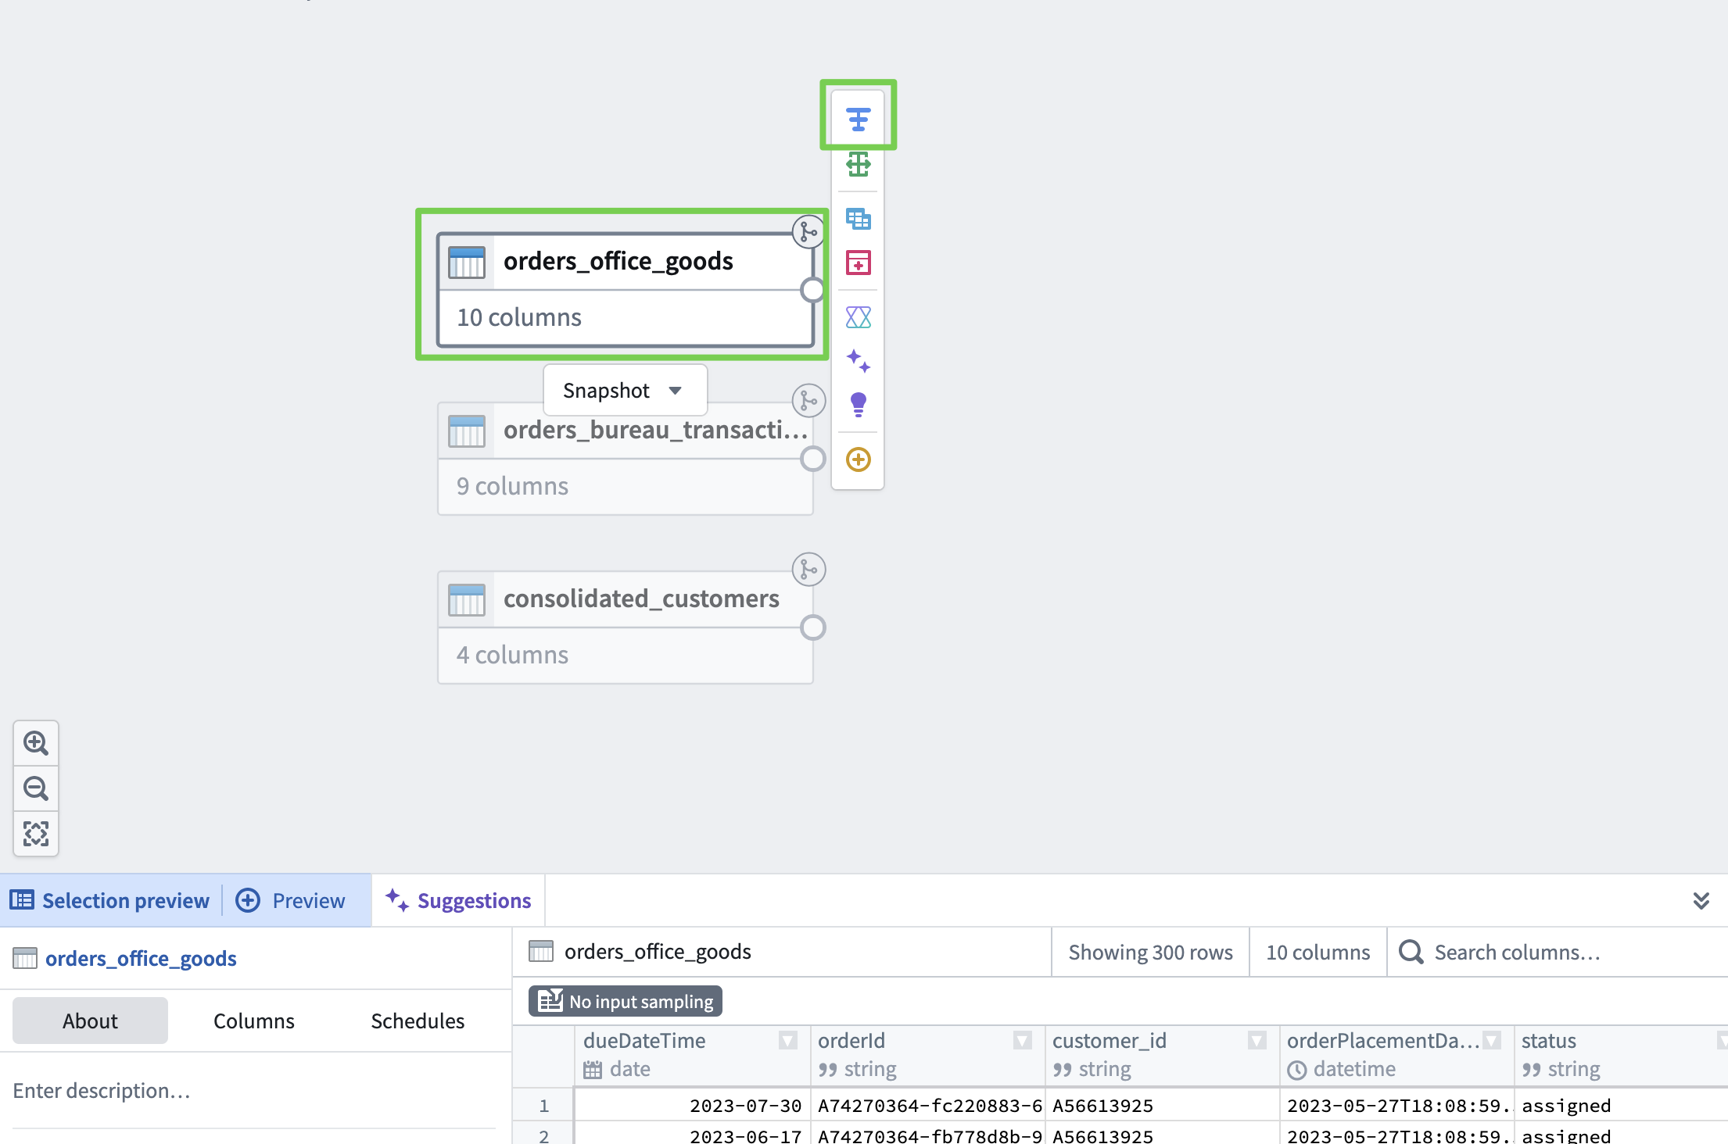Click the pink Add output icon
Image resolution: width=1728 pixels, height=1144 pixels.
858,263
